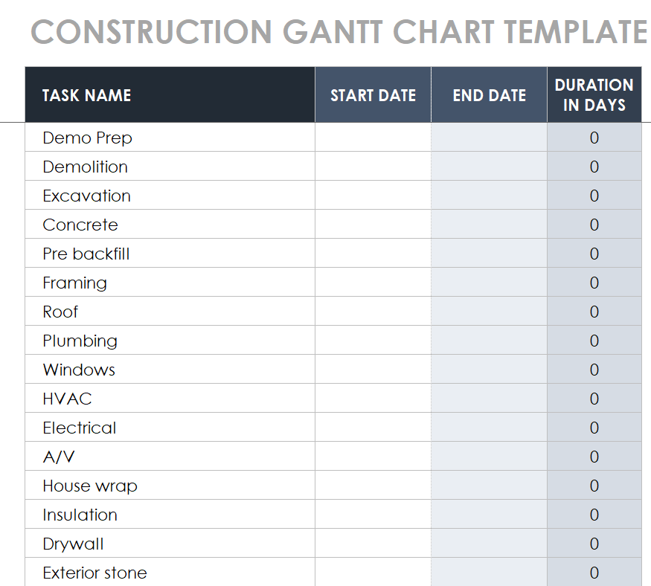Select the START DATE column header
Image resolution: width=651 pixels, height=586 pixels.
[x=373, y=95]
